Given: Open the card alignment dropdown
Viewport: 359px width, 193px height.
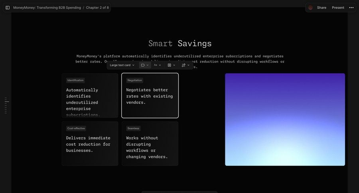Looking at the screenshot, I should [x=172, y=65].
